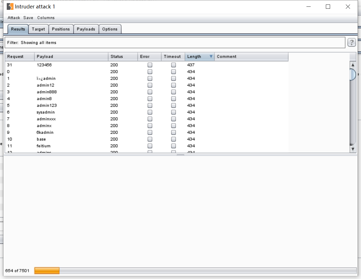Select the row with payload sysadmin
The height and width of the screenshot is (279, 361).
146,112
